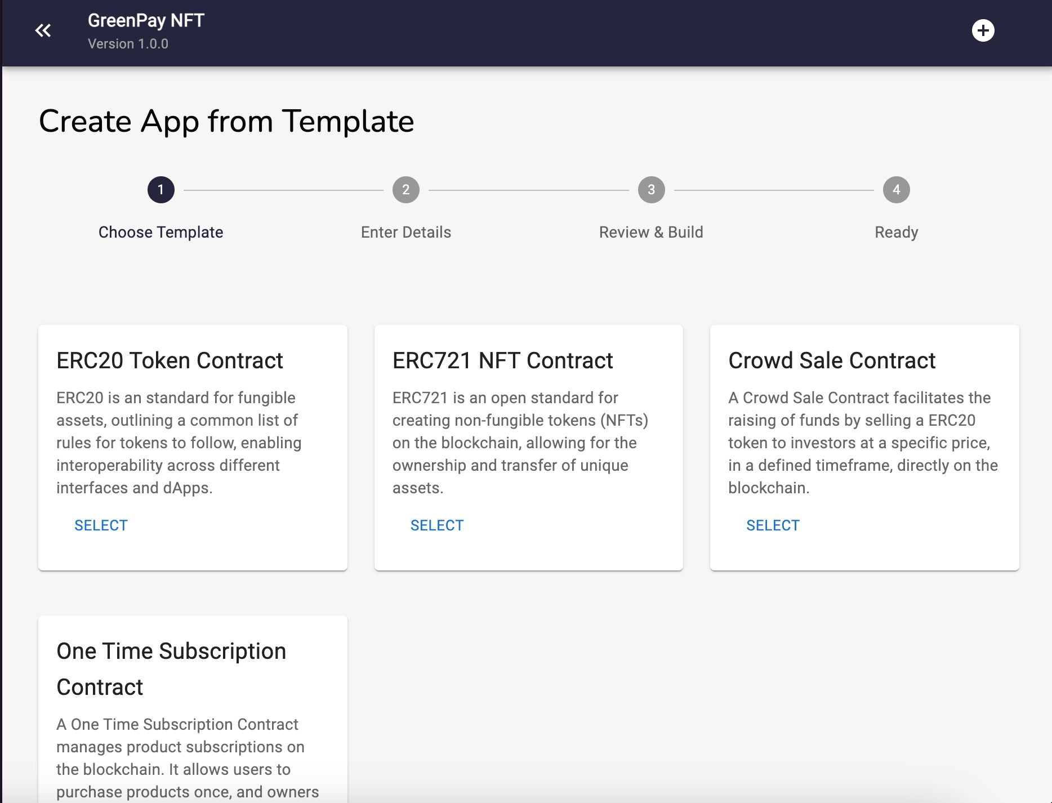
Task: Click the Ready step label
Action: [897, 232]
